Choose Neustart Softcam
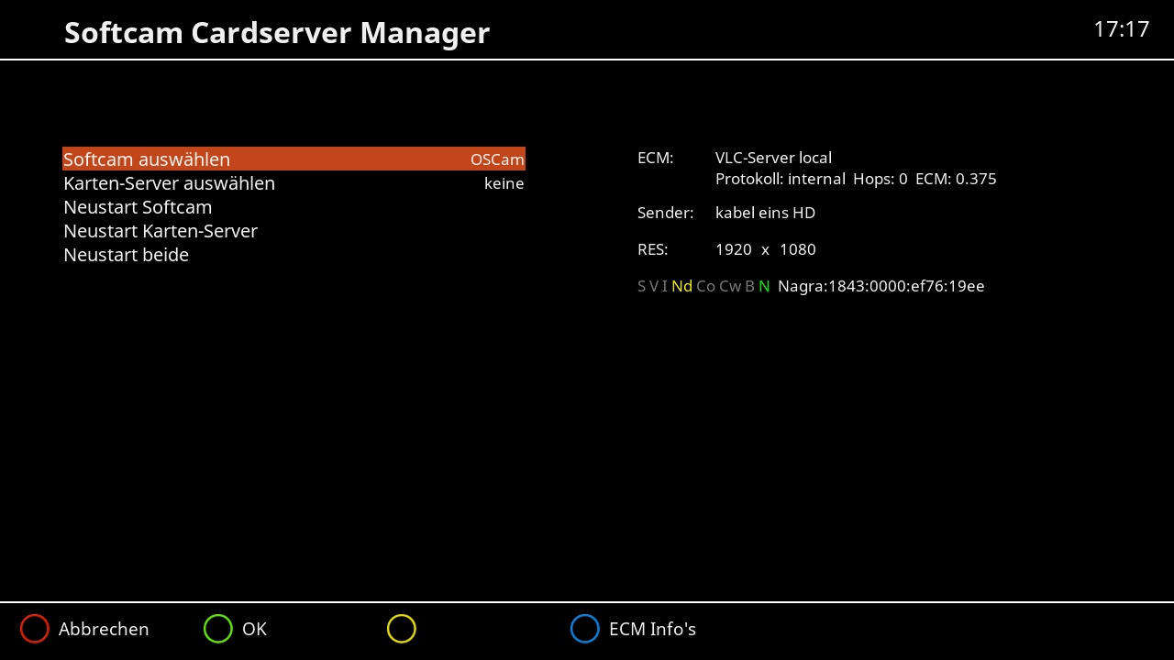The image size is (1174, 660). click(x=138, y=207)
